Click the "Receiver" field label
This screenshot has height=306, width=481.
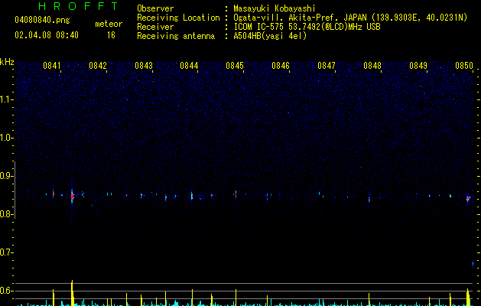tap(155, 27)
